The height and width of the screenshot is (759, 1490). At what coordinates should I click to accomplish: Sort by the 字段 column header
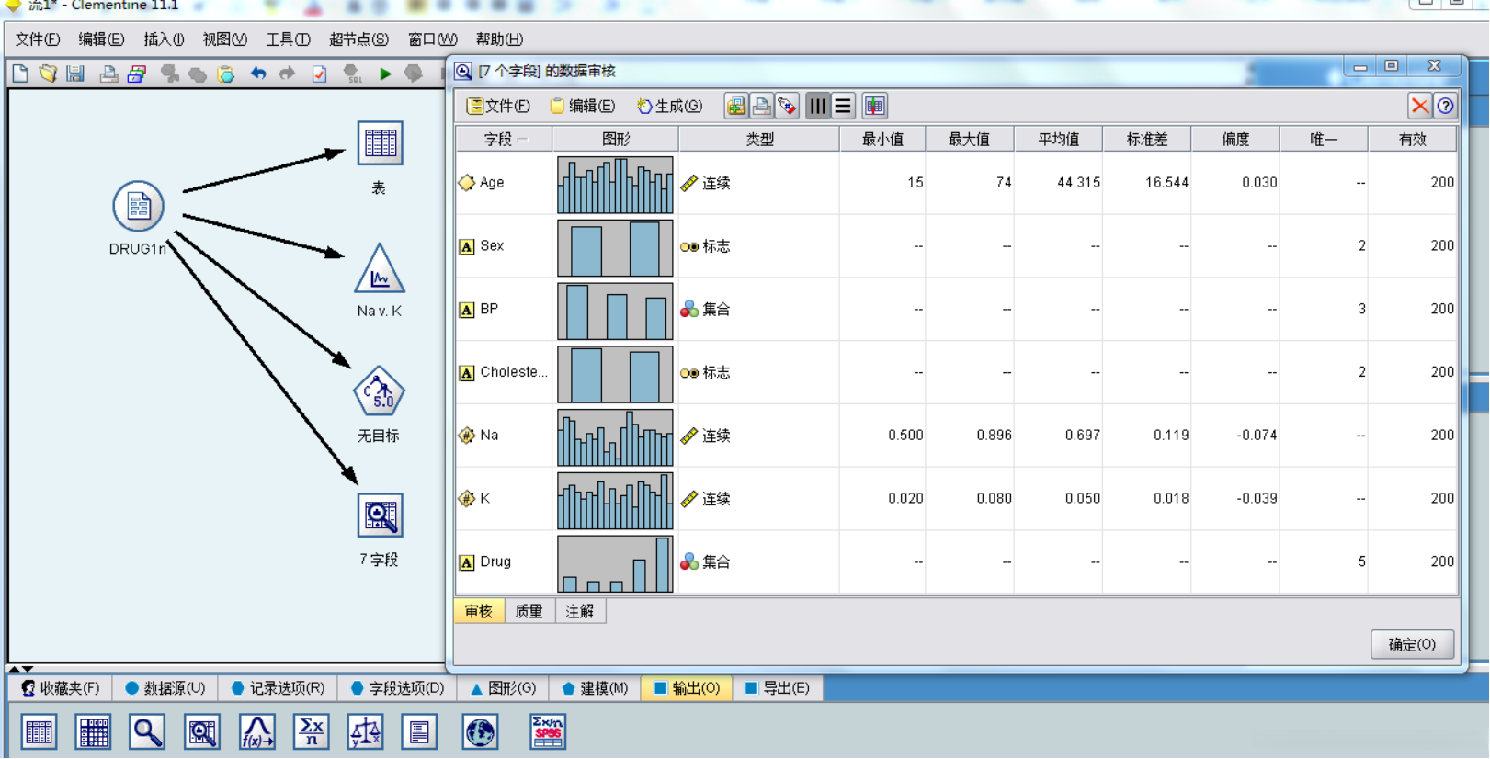pyautogui.click(x=505, y=140)
